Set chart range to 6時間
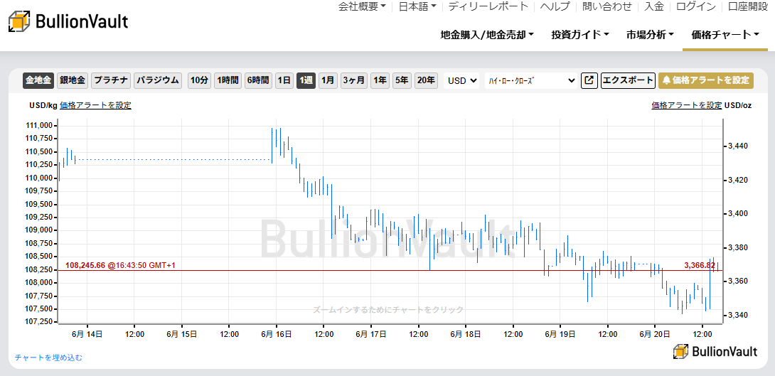The height and width of the screenshot is (376, 775). pos(259,80)
